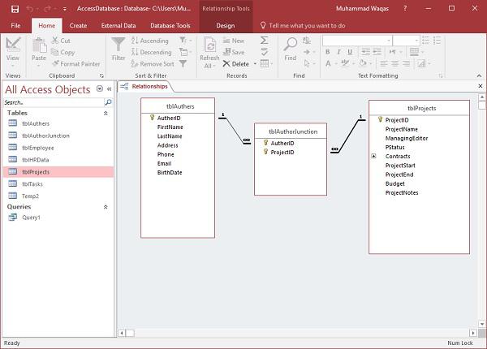This screenshot has height=349, width=487.
Task: Collapse the Tables group
Action: [x=106, y=113]
